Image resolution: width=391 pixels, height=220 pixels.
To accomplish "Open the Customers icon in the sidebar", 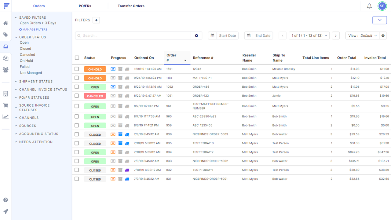I will [5, 70].
